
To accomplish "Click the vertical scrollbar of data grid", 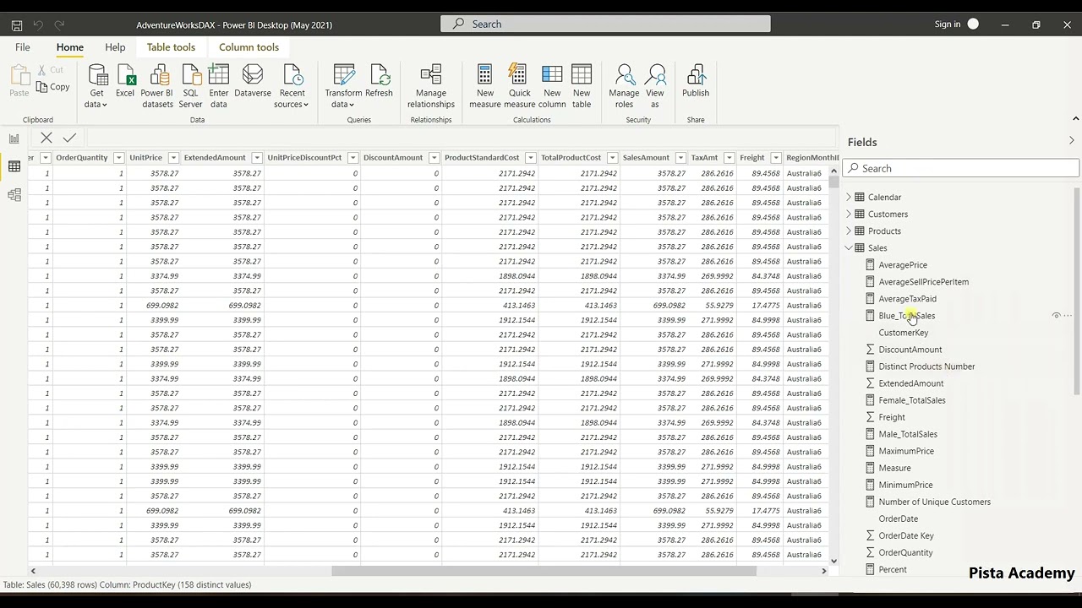I will (833, 181).
